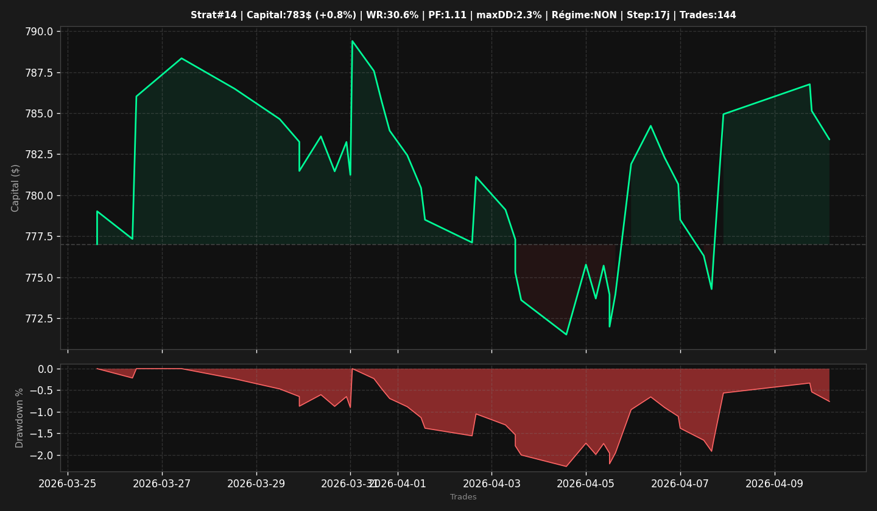The height and width of the screenshot is (511, 877).
Task: Click the -1.0 drawdown tick label
Action: pos(43,412)
